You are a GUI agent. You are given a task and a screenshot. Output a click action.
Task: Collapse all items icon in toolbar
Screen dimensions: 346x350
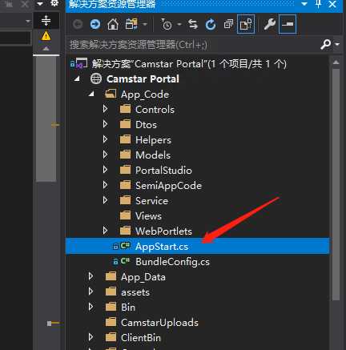coord(228,25)
